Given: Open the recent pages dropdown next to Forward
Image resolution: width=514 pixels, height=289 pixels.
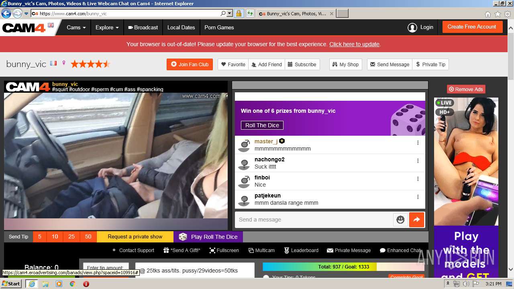Looking at the screenshot, I should point(26,13).
